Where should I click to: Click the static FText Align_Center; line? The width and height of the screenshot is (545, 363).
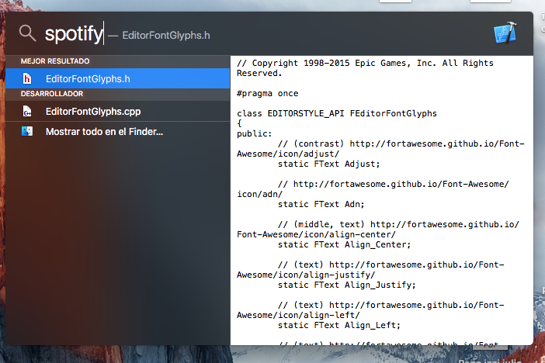pyautogui.click(x=344, y=244)
